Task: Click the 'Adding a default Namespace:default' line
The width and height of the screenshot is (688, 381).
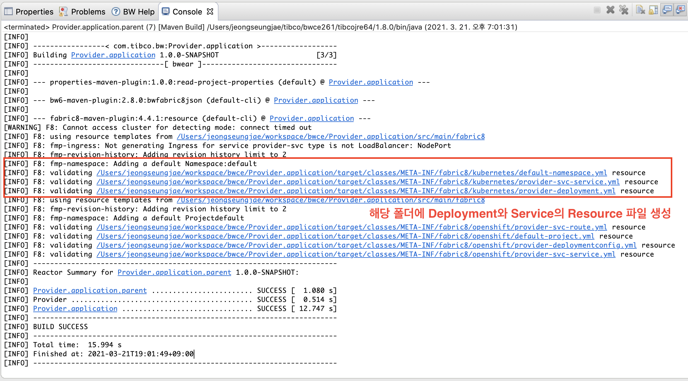Action: coord(130,164)
